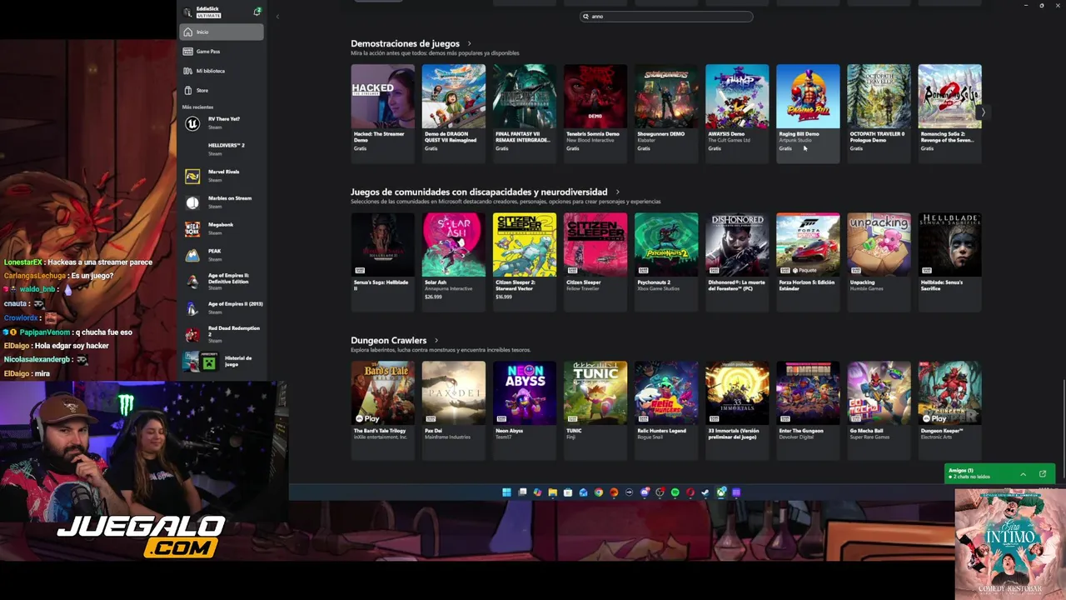1066x600 pixels.
Task: Open the Store section
Action: click(221, 90)
